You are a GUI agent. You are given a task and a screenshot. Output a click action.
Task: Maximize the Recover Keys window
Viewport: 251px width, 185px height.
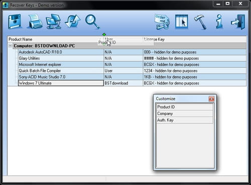227,4
